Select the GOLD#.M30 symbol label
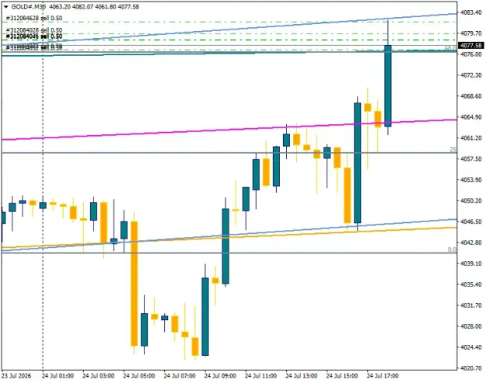Image resolution: width=486 pixels, height=383 pixels. pos(28,7)
